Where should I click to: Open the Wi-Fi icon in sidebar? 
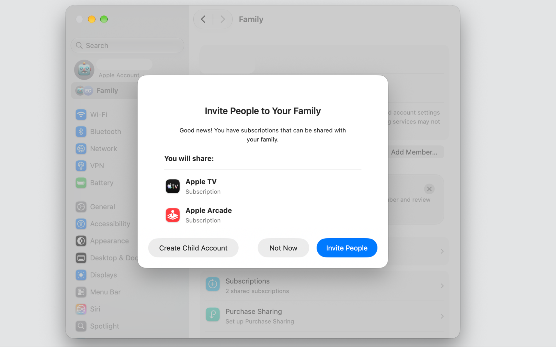click(81, 114)
